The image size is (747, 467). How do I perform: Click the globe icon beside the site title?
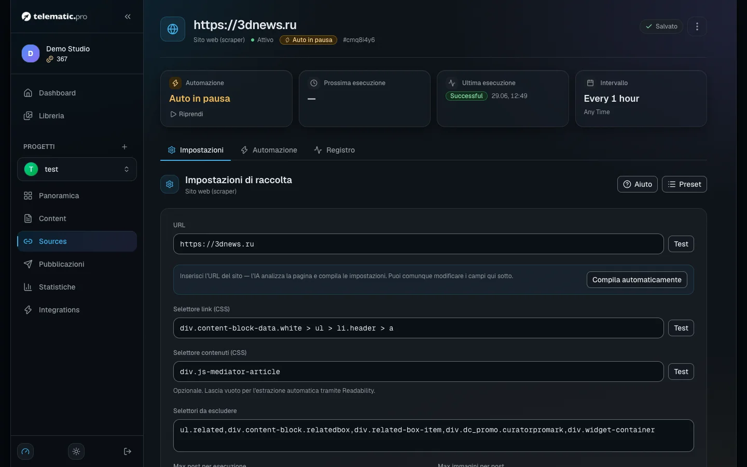coord(173,29)
